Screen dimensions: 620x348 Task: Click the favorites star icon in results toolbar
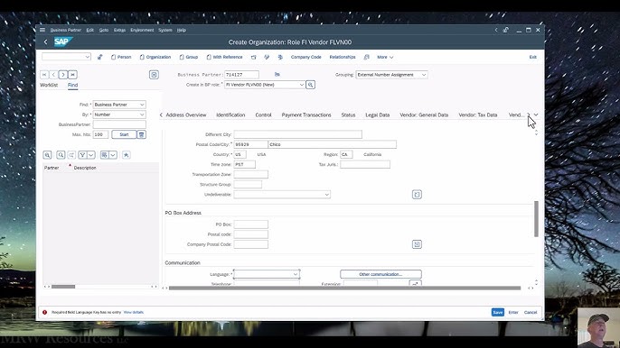click(x=127, y=155)
